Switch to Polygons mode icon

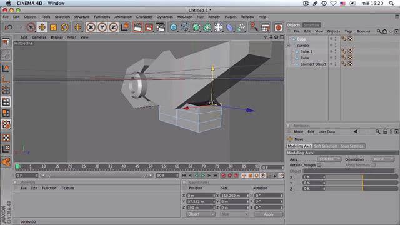[6, 113]
